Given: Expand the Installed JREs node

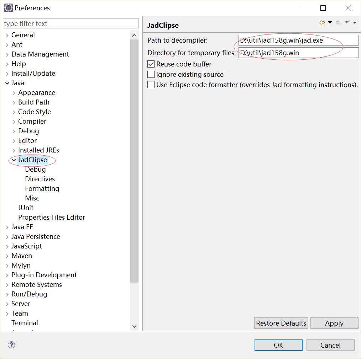Looking at the screenshot, I should pyautogui.click(x=14, y=150).
